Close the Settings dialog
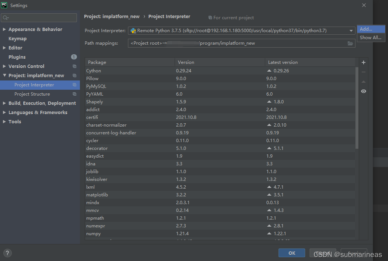Screen dimensions: 388x261 tap(364, 5)
